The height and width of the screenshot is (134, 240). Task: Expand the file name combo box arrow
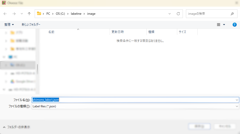tap(237, 100)
